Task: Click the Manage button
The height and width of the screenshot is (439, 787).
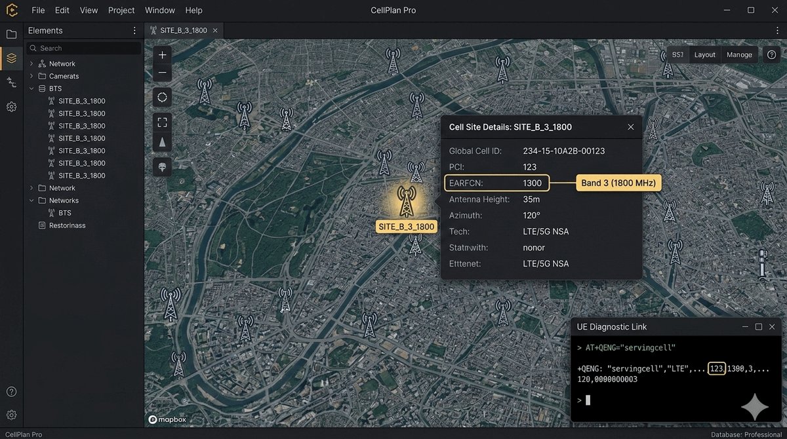Action: (739, 55)
